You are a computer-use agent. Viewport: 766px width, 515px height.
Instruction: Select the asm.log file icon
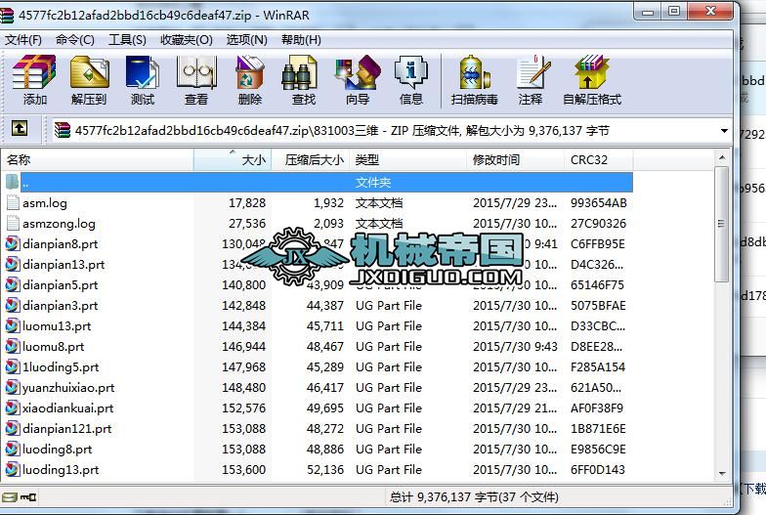(13, 203)
